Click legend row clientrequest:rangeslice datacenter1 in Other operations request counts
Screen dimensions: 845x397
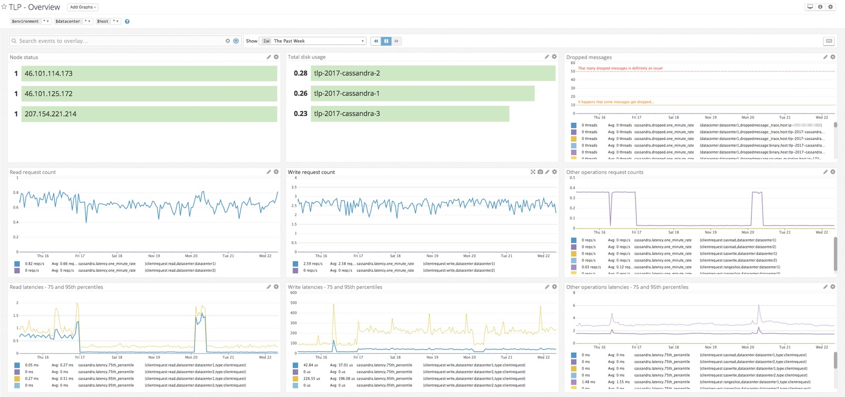[x=675, y=267]
